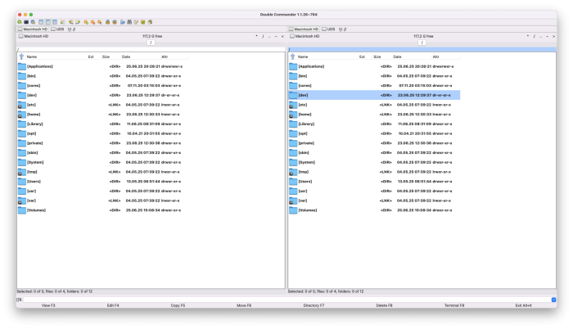Select [Applications] folder in left panel
Image resolution: width=573 pixels, height=329 pixels.
pyautogui.click(x=103, y=66)
